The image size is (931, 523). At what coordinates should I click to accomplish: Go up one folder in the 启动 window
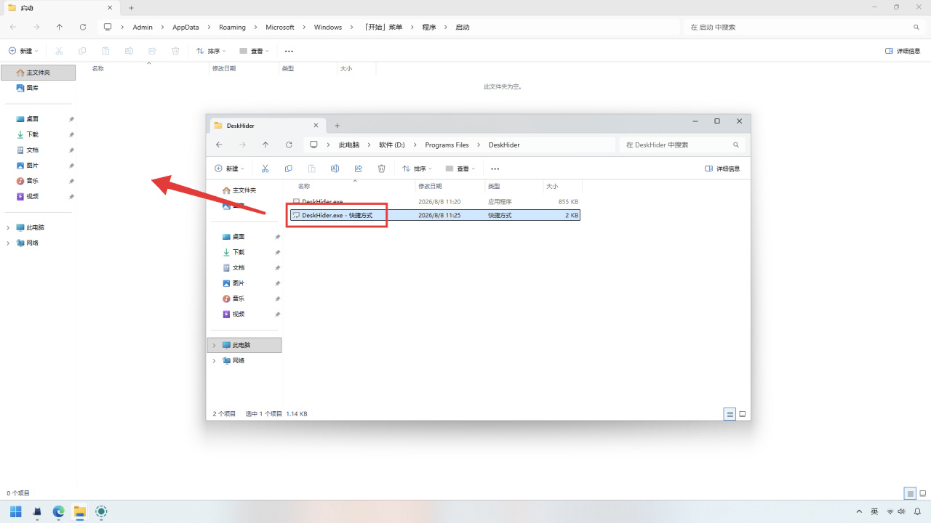(60, 27)
